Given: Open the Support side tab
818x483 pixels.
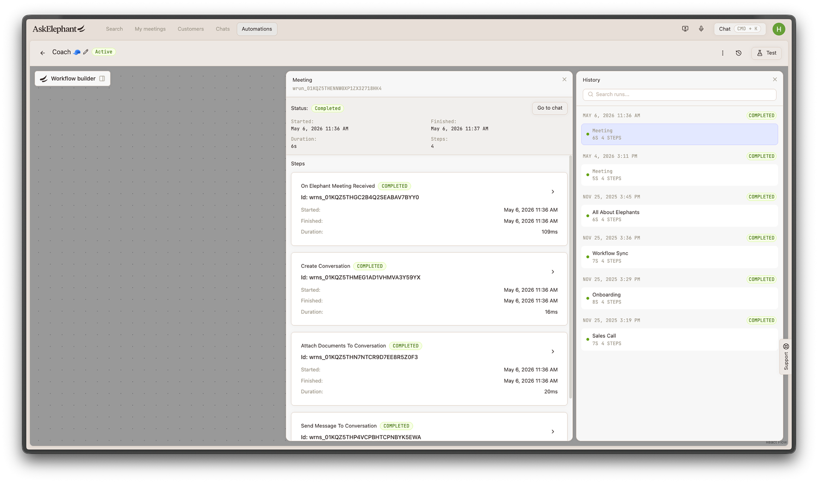Looking at the screenshot, I should pyautogui.click(x=786, y=357).
